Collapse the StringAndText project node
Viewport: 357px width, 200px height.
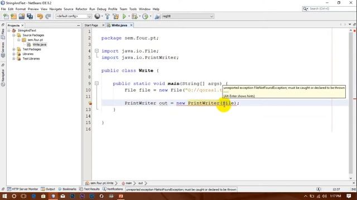click(9, 31)
